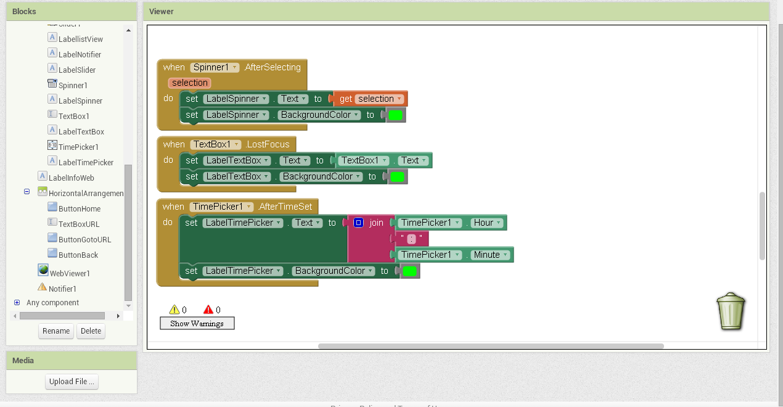
Task: Click the Show Warnings button
Action: [197, 323]
